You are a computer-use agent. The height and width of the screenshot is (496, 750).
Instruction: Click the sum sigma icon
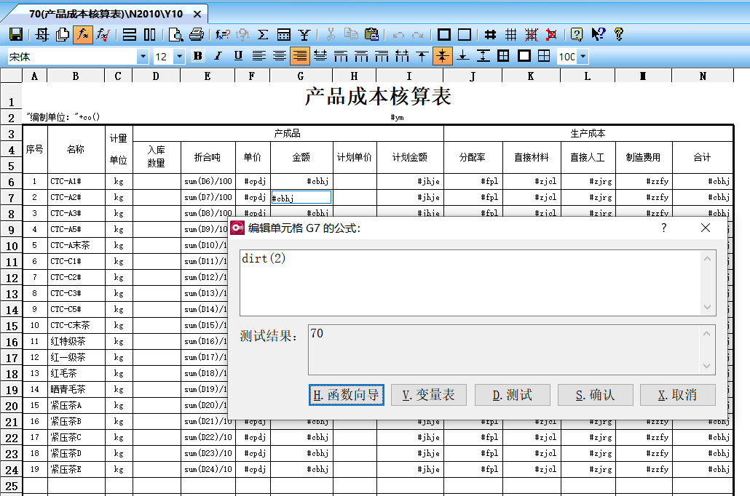point(264,34)
